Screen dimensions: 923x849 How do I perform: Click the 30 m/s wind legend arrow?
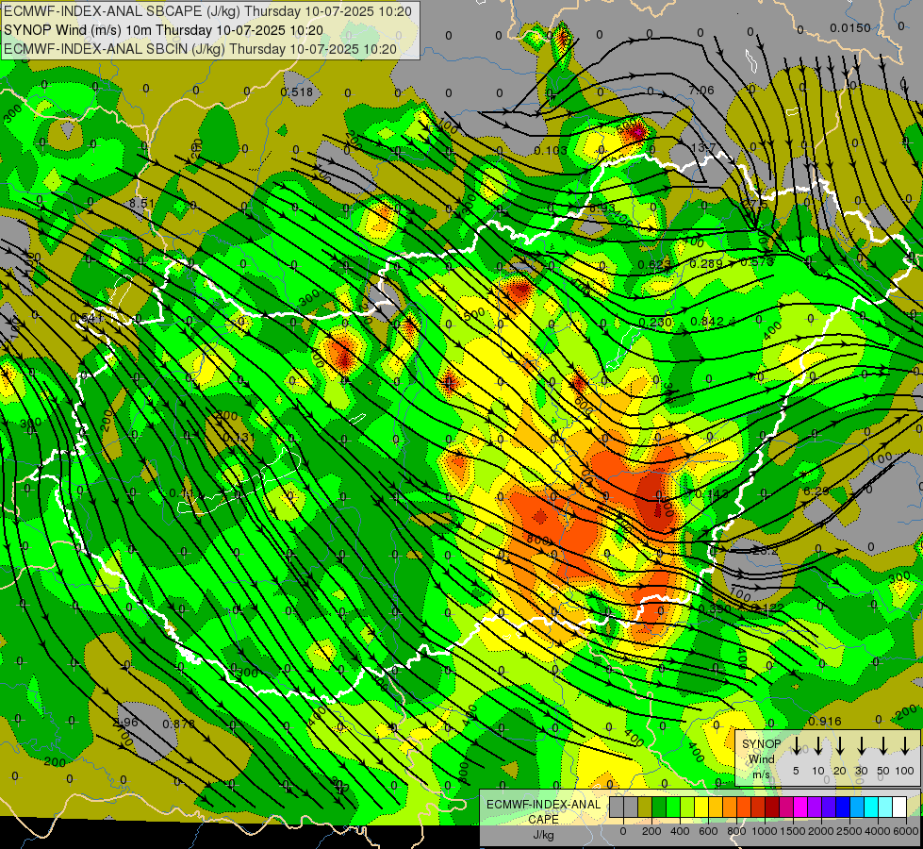862,746
